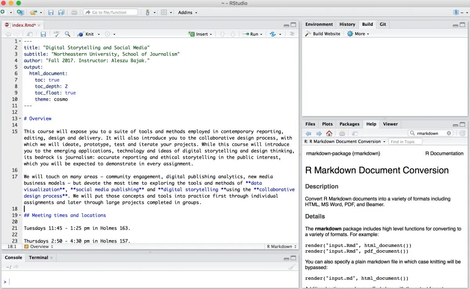470x289 pixels.
Task: Refresh the help topic
Action: tap(463, 133)
